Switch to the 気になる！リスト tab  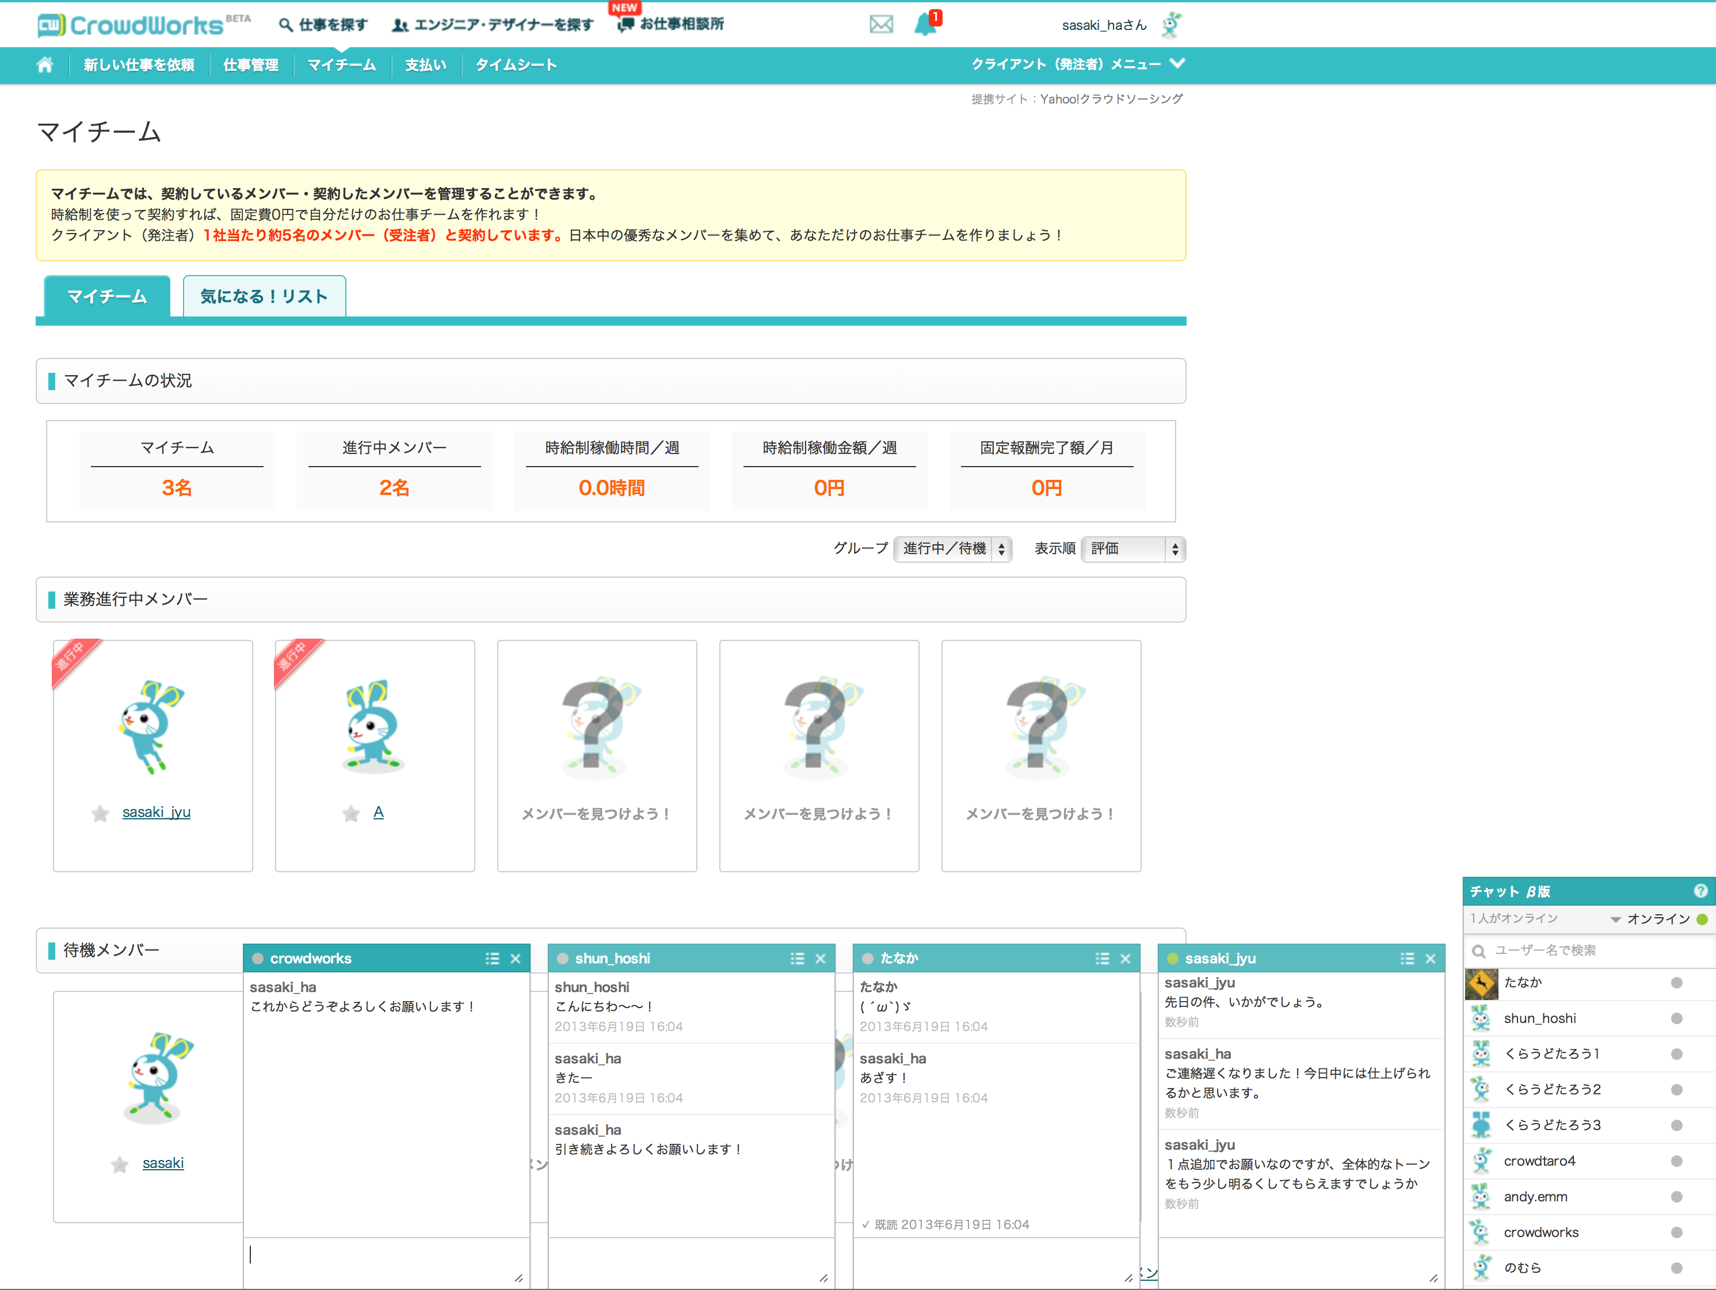pyautogui.click(x=264, y=296)
